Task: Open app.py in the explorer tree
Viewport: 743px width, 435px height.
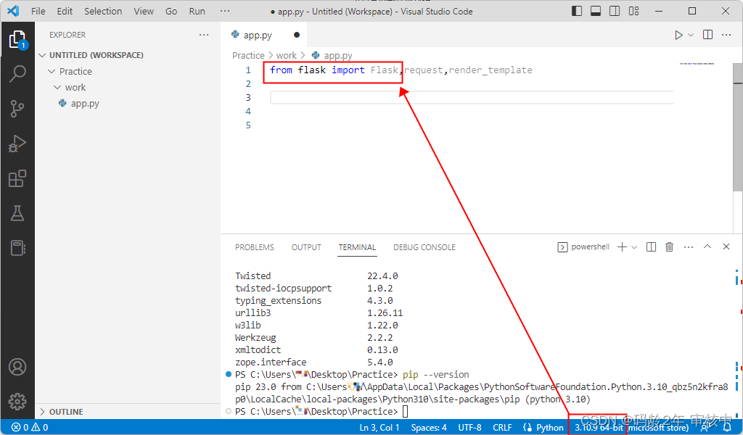Action: (85, 103)
